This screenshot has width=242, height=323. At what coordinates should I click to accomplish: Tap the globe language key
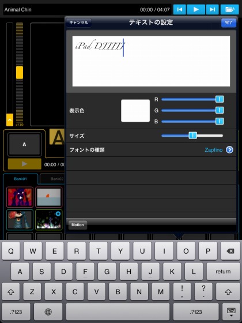(48, 311)
